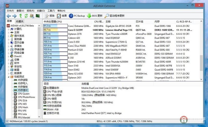Screen dimensions: 208x127
Task: Sort by 内存 column header
Action: (x=165, y=22)
